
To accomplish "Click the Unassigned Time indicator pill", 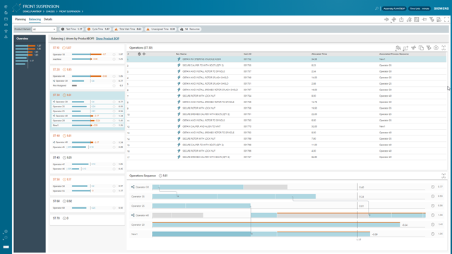I will point(160,29).
